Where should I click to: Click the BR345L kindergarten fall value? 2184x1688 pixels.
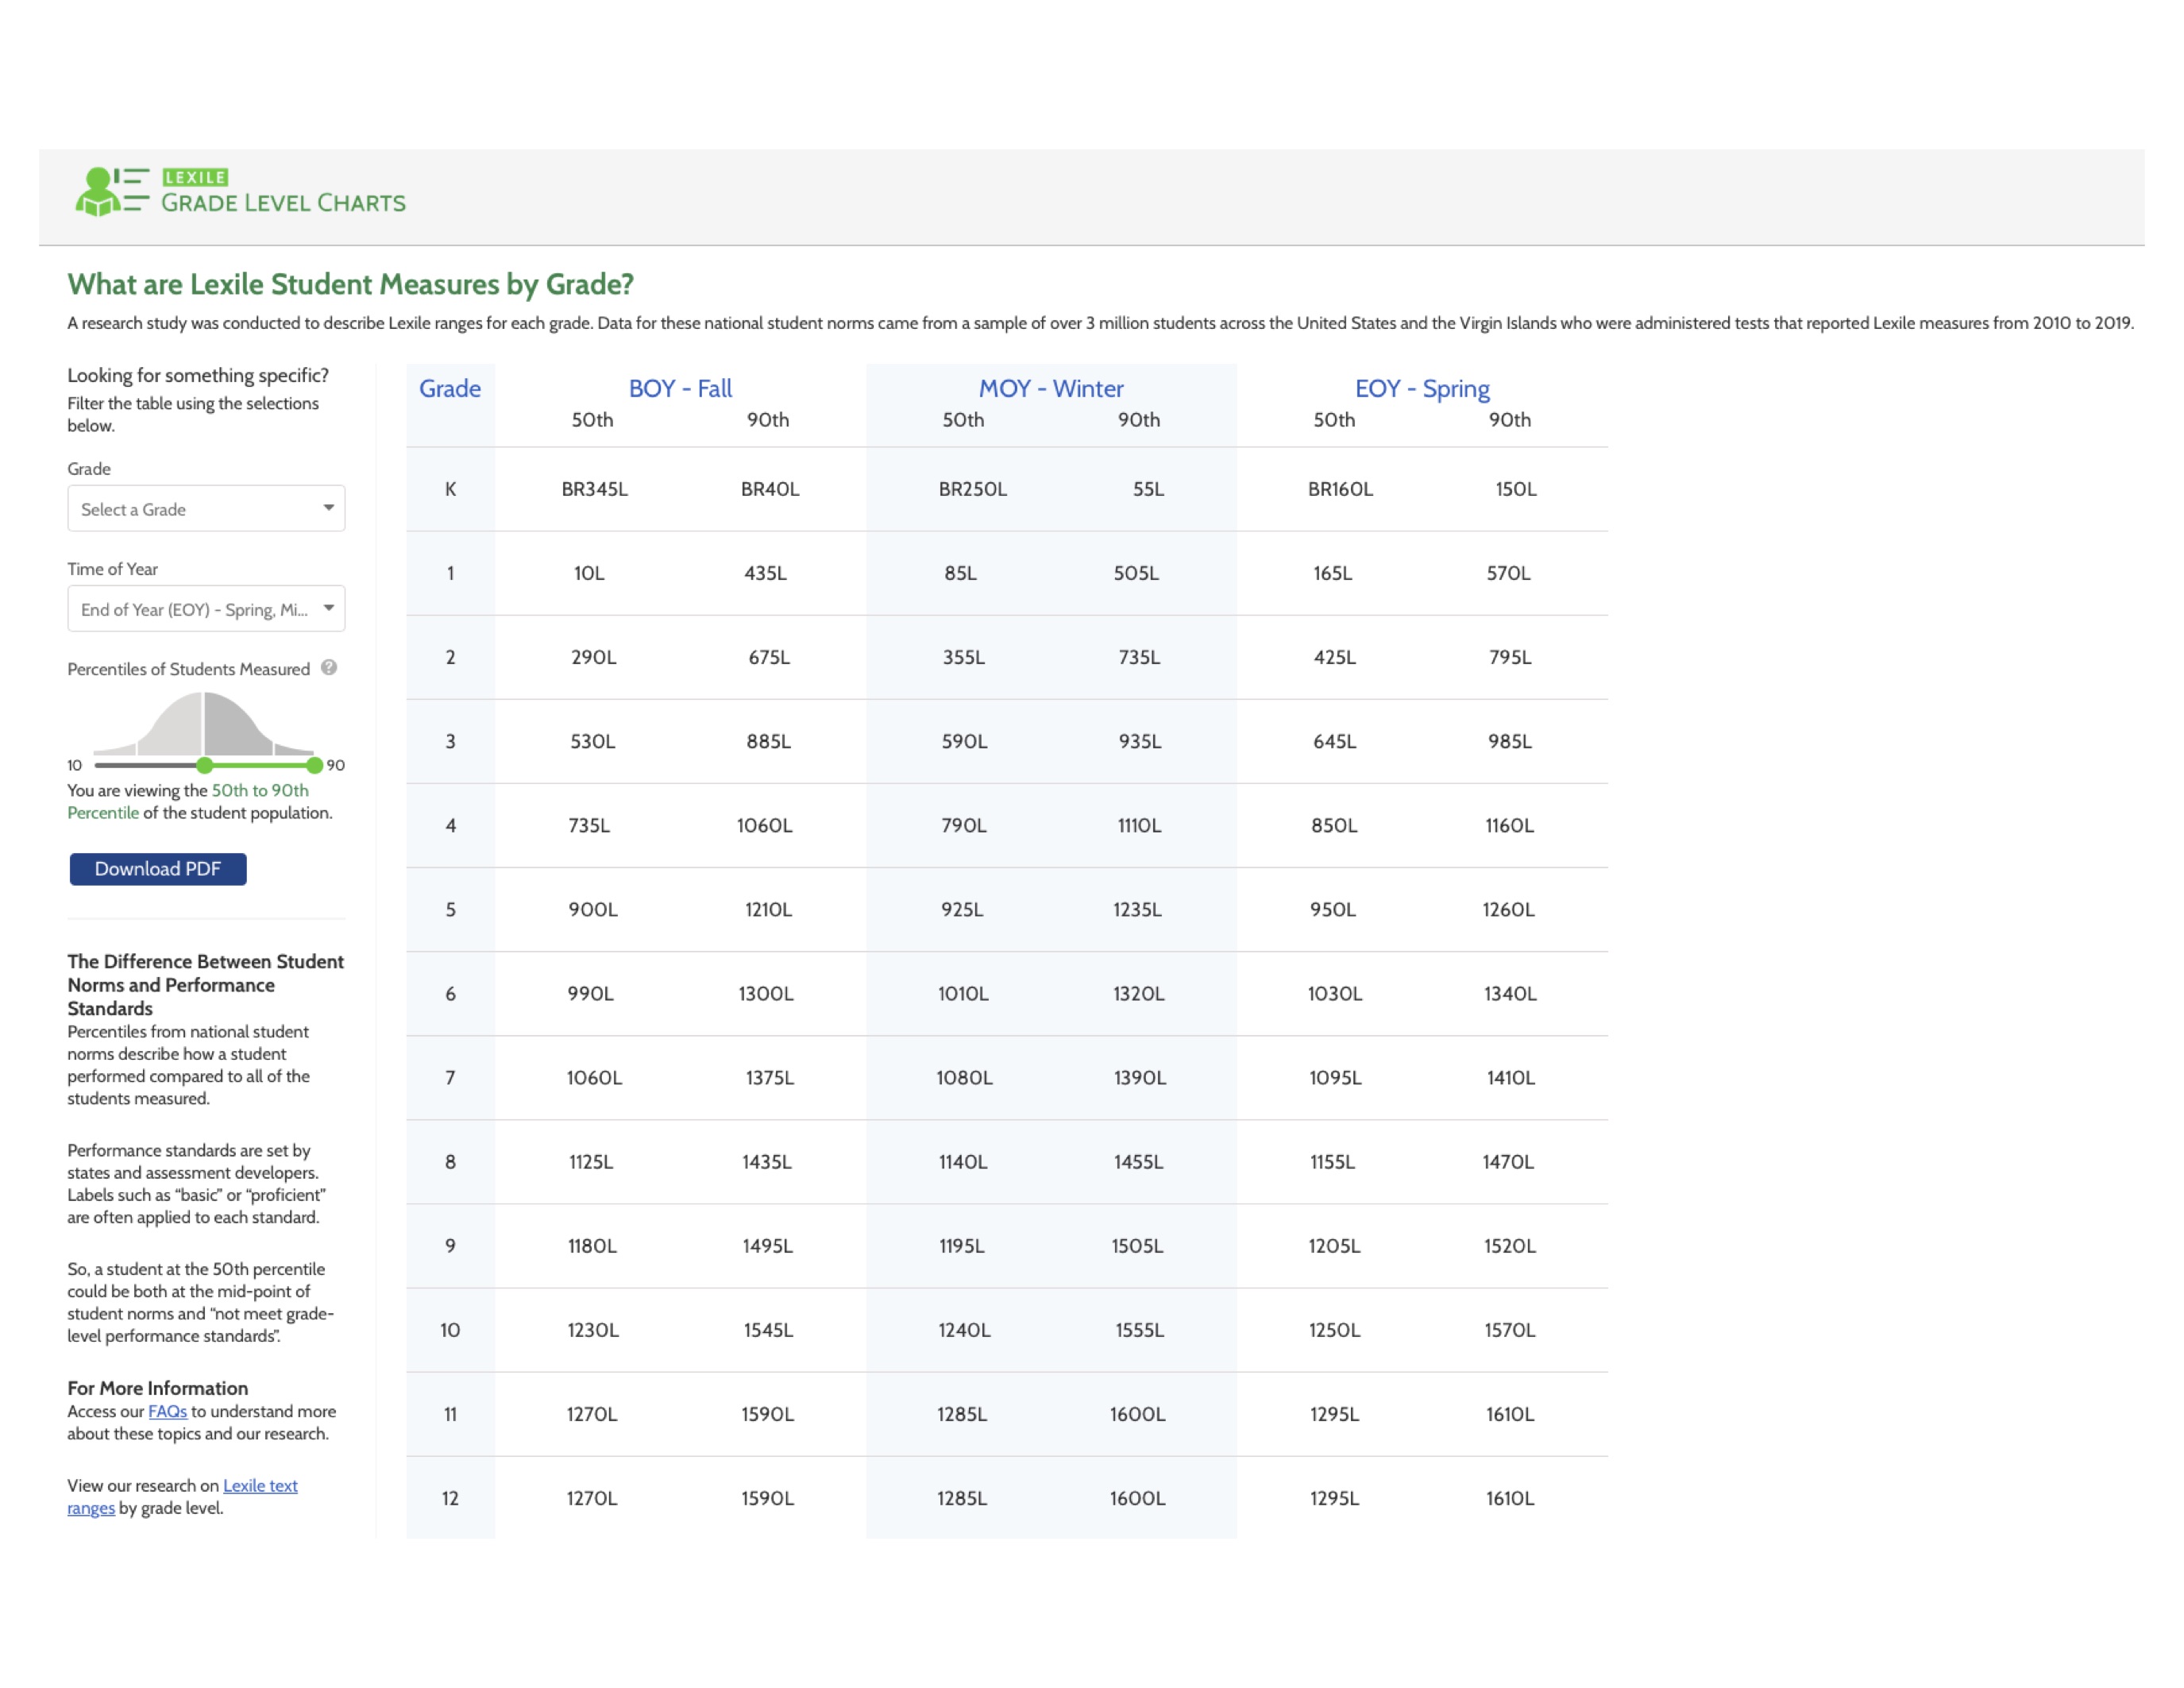(x=594, y=489)
